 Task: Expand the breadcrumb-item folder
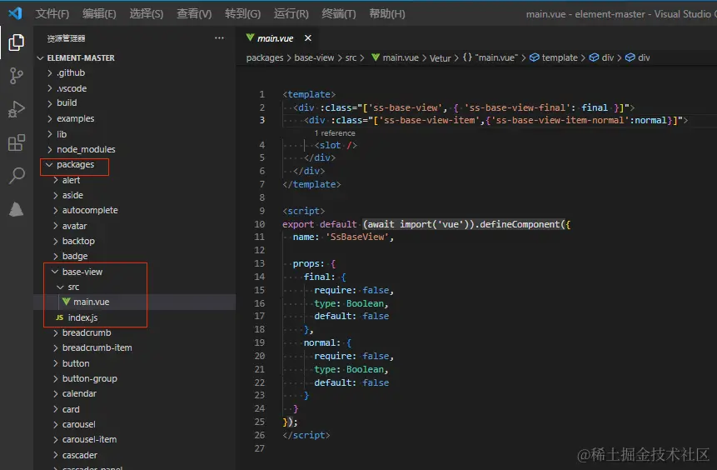[134, 347]
